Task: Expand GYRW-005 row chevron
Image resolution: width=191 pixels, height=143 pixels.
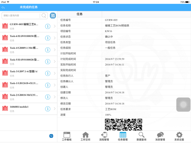Action: pyautogui.click(x=55, y=26)
